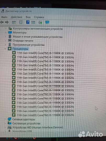The height and width of the screenshot is (141, 106).
Task: Open the Вид menu
Action: 28,17
